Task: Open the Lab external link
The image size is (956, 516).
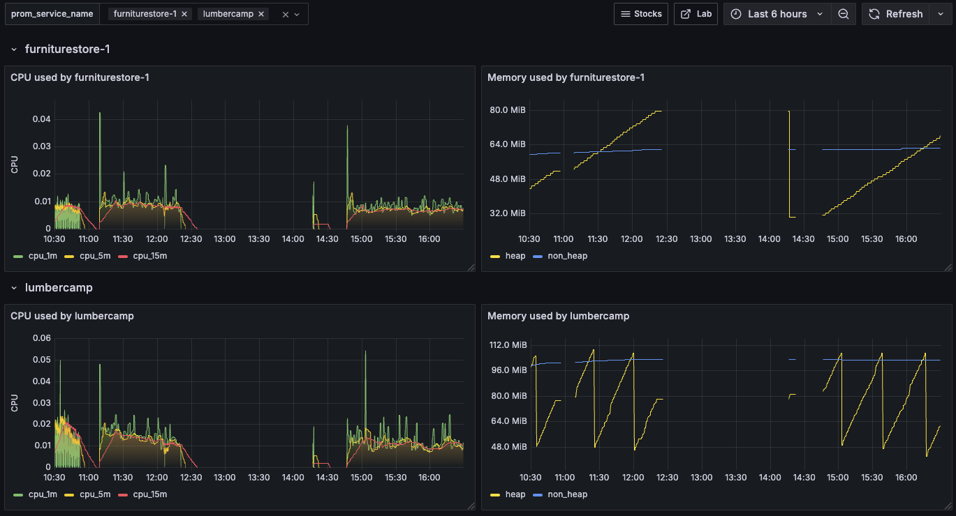Action: (x=696, y=14)
